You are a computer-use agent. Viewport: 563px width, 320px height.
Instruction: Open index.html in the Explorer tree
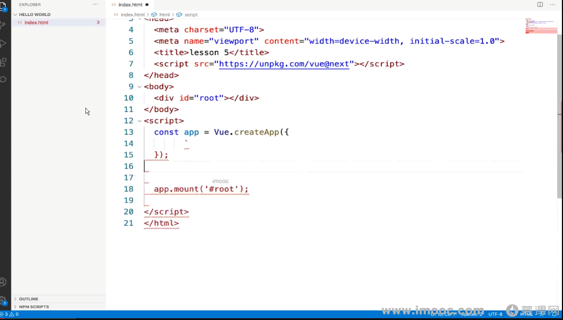pyautogui.click(x=59, y=23)
